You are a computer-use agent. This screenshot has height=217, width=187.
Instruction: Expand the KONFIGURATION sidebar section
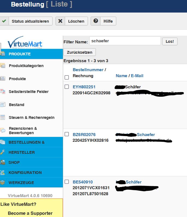coord(25,173)
